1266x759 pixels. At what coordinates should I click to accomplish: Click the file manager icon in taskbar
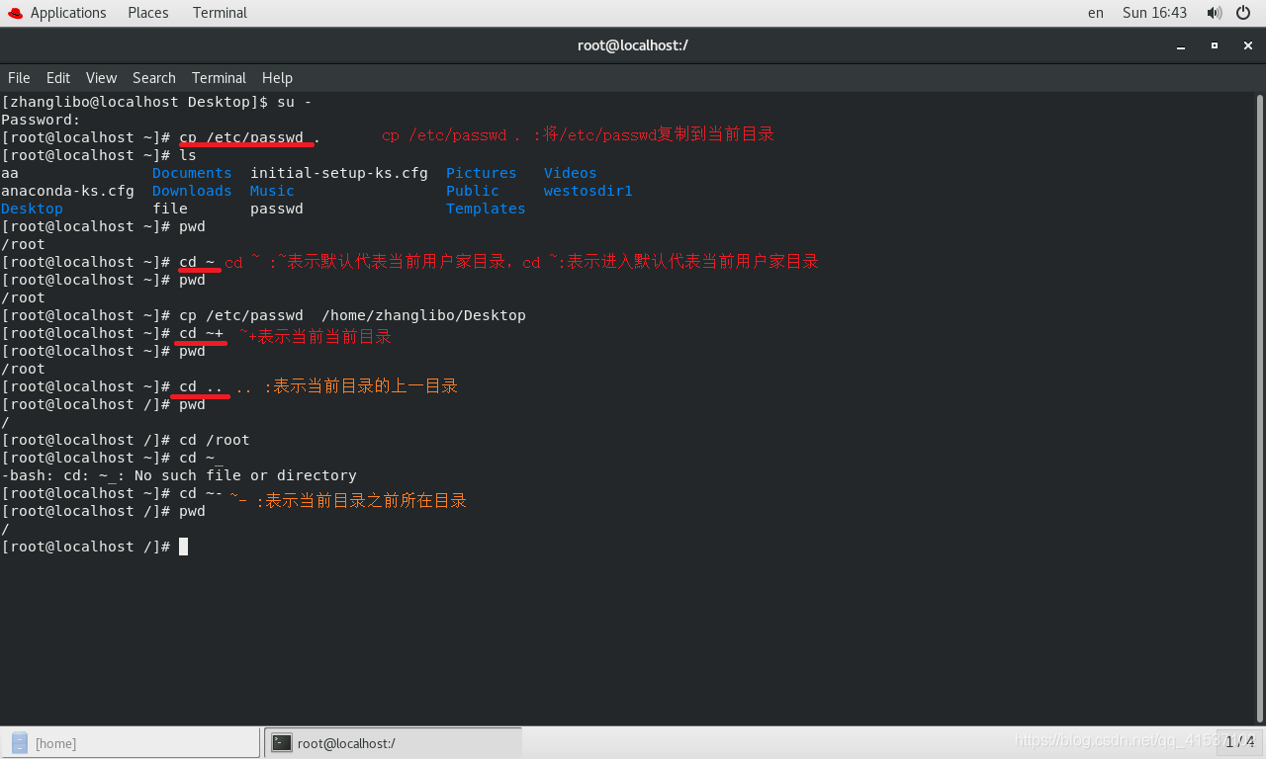pos(20,743)
